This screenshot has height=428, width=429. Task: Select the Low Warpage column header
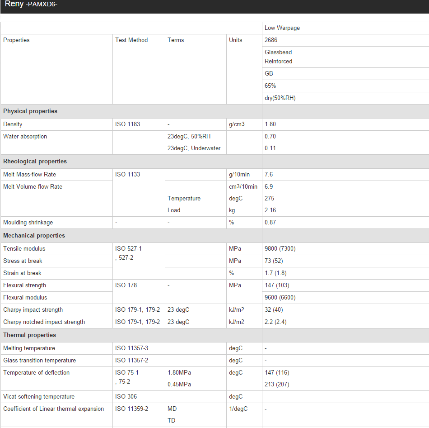coord(282,28)
